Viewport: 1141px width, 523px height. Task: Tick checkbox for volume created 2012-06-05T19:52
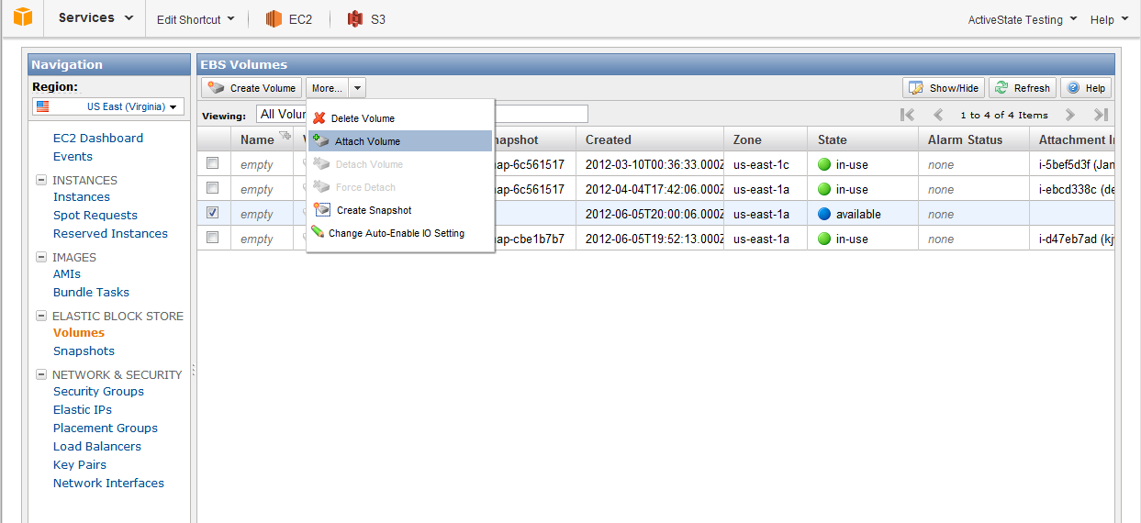(213, 238)
